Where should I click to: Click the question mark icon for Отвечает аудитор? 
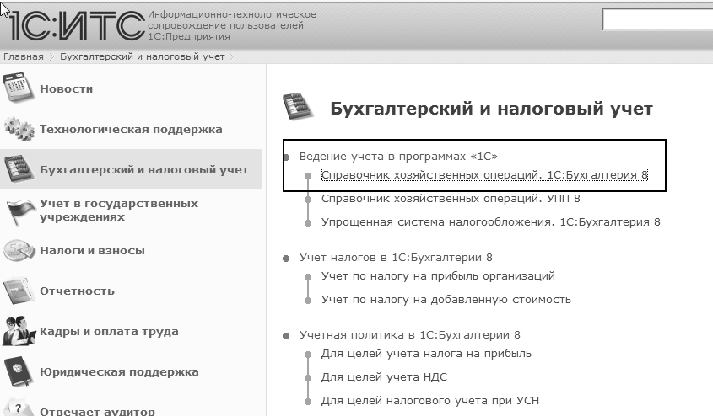pyautogui.click(x=19, y=408)
